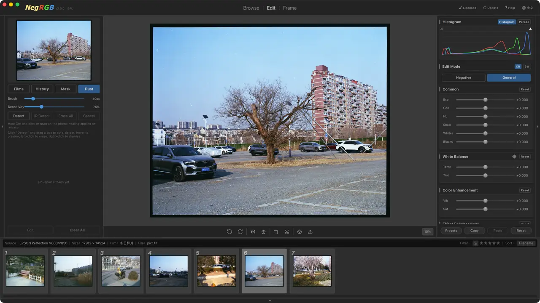540x303 pixels.
Task: Open Help from the title bar
Action: [510, 8]
